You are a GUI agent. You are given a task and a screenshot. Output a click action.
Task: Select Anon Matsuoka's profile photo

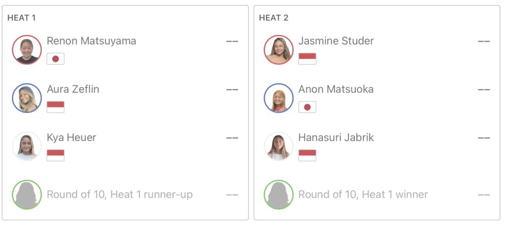tap(279, 98)
